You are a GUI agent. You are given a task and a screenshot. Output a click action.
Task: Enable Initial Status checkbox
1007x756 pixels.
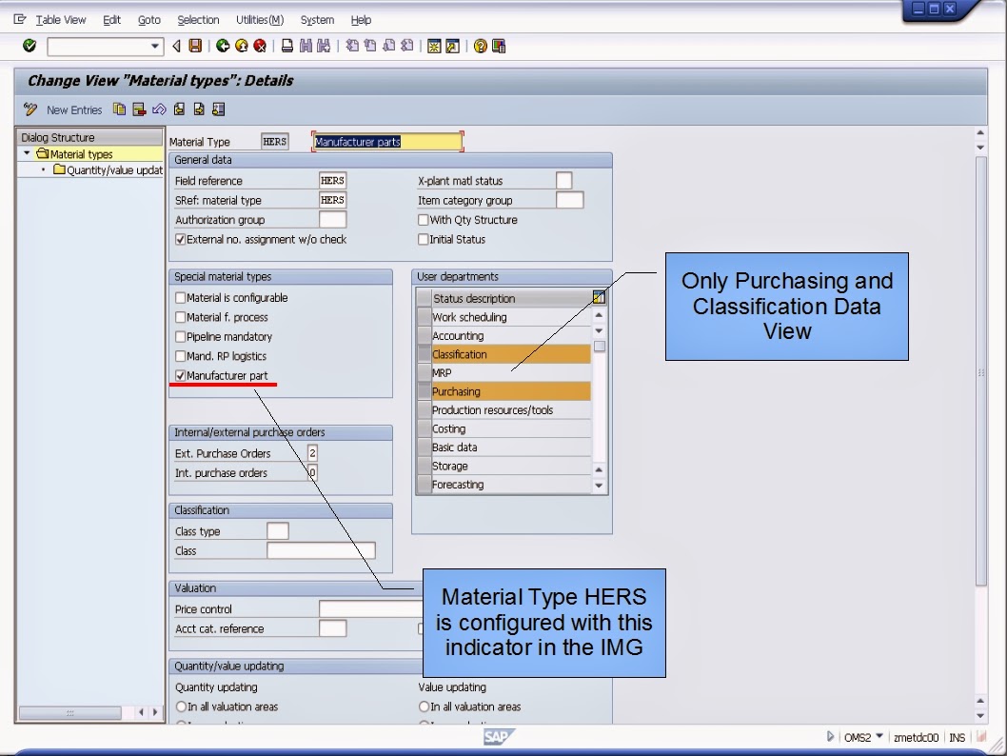click(424, 240)
